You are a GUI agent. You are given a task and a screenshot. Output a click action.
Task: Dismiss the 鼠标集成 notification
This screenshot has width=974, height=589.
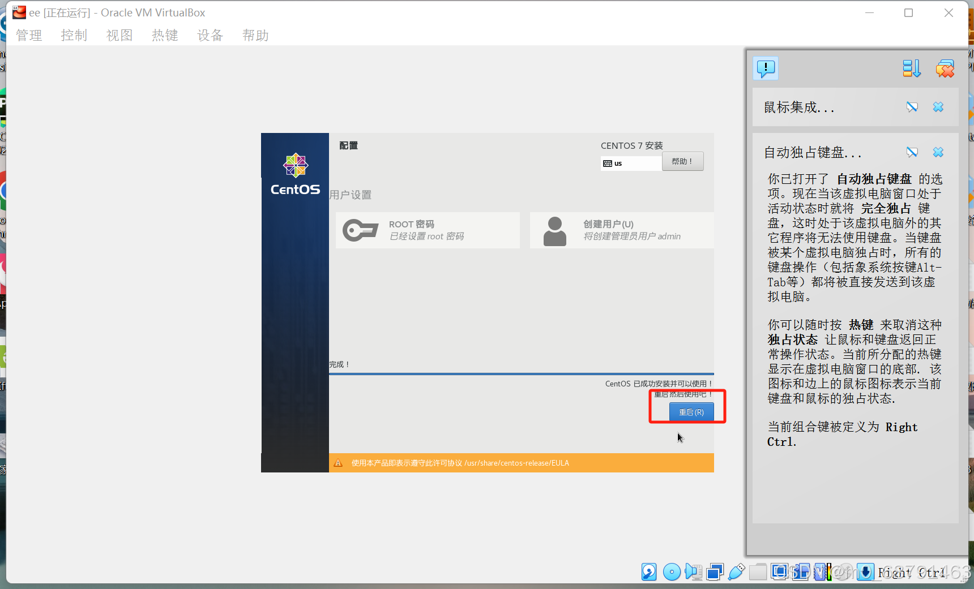pyautogui.click(x=938, y=107)
